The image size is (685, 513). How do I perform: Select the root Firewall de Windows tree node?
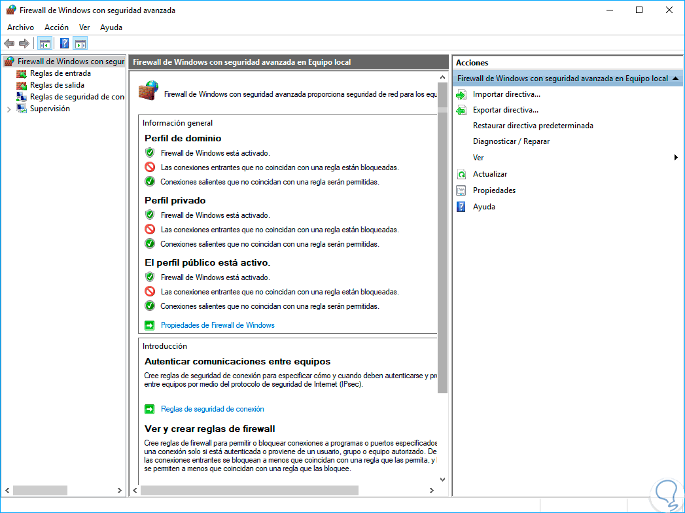click(x=71, y=62)
